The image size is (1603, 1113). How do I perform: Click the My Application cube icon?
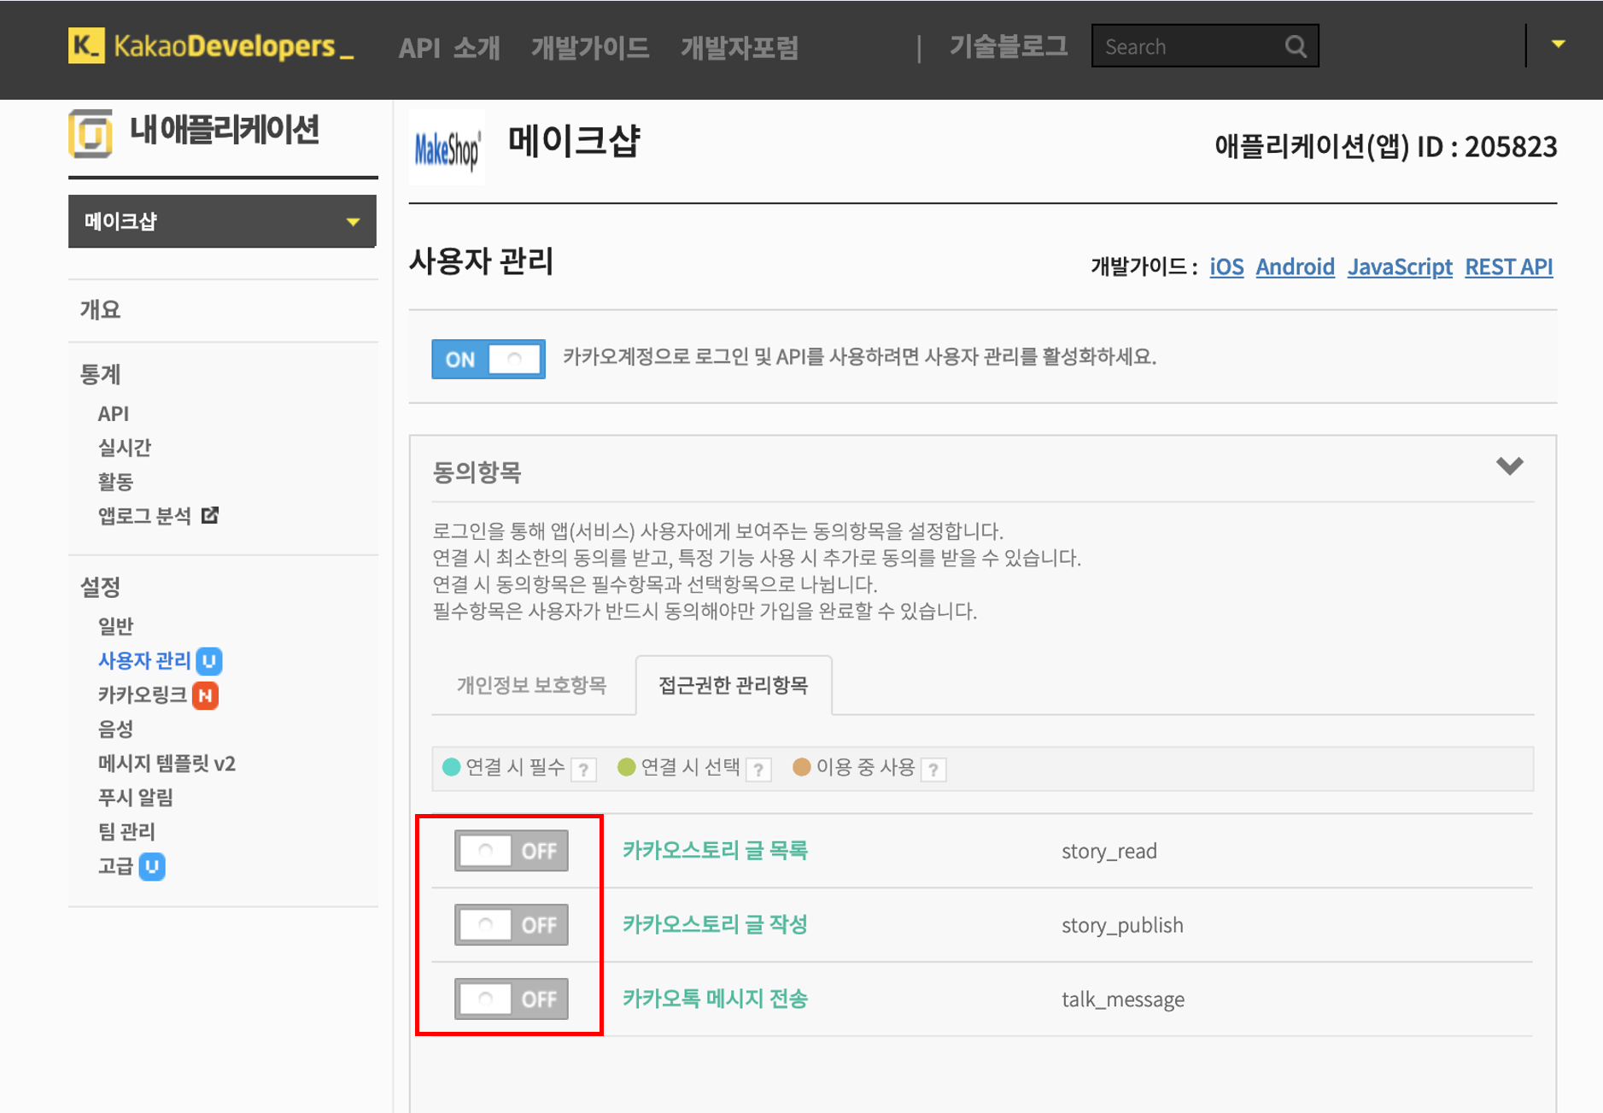point(91,132)
